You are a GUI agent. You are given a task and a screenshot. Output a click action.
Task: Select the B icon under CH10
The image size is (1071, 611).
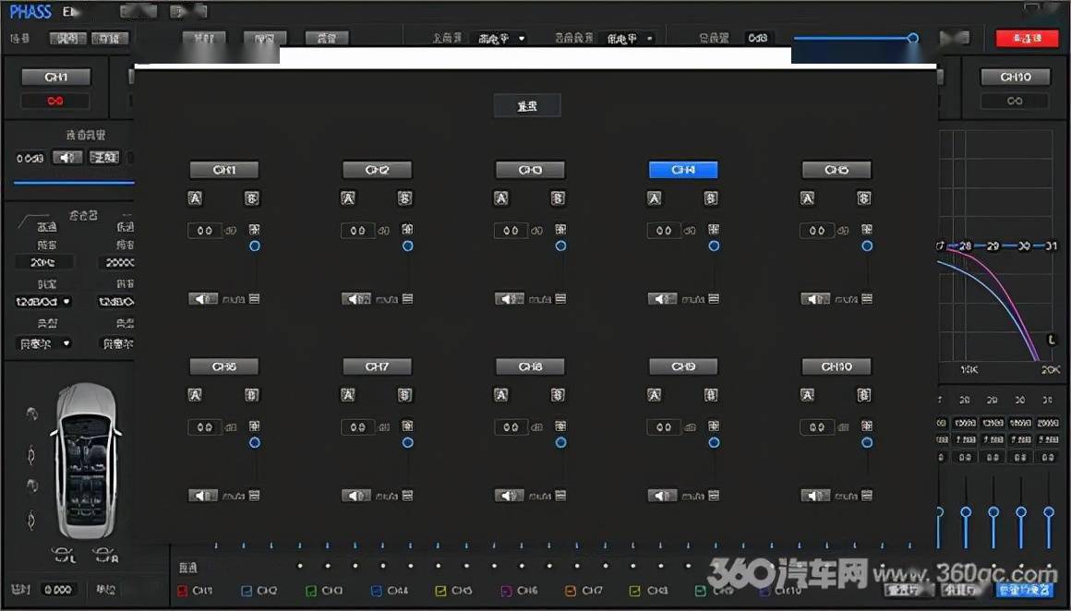pos(863,394)
